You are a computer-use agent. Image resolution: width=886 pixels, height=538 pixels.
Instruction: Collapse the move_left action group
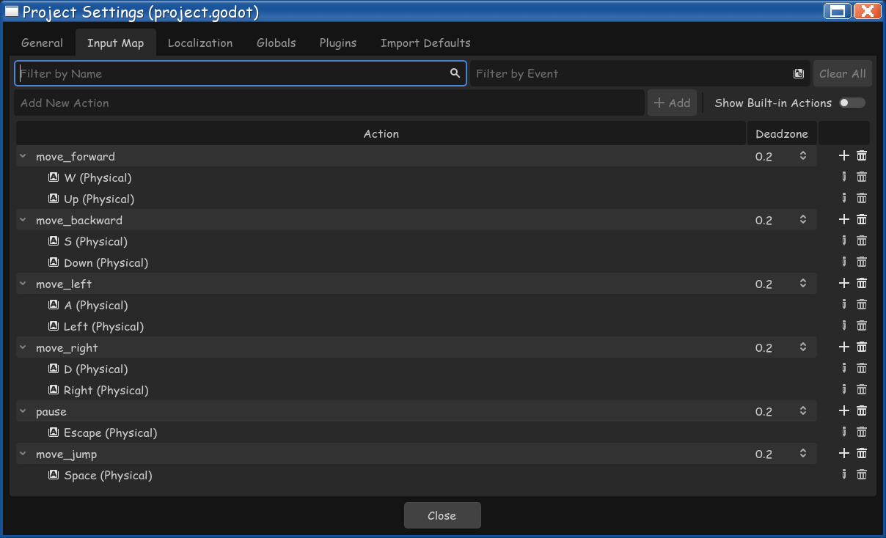(23, 284)
